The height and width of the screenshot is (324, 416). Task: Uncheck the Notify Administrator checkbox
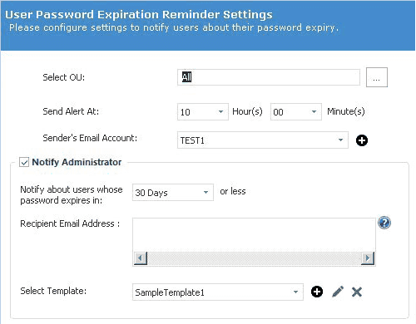point(24,162)
